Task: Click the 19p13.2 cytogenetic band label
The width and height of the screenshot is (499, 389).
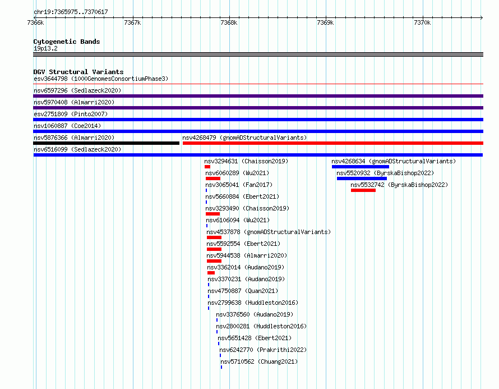Action: (45, 48)
